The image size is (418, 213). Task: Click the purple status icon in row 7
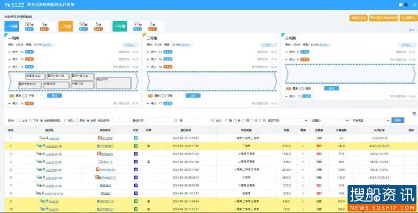136,185
